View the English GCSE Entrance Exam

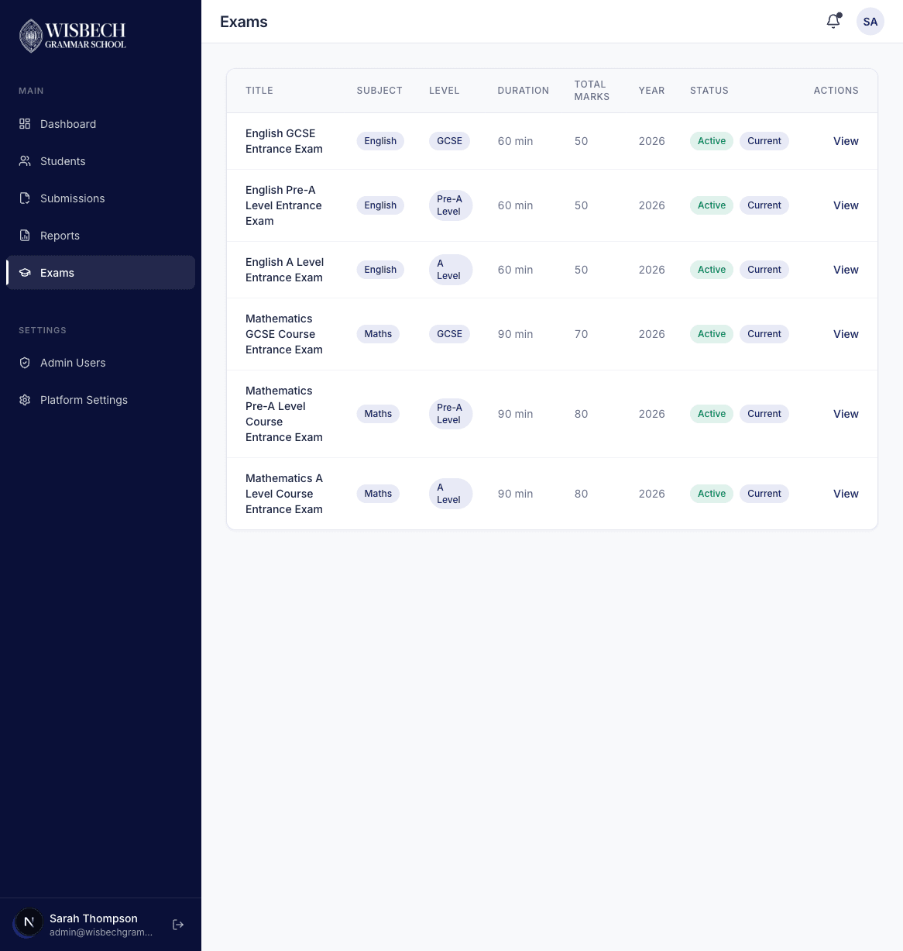[x=846, y=141]
